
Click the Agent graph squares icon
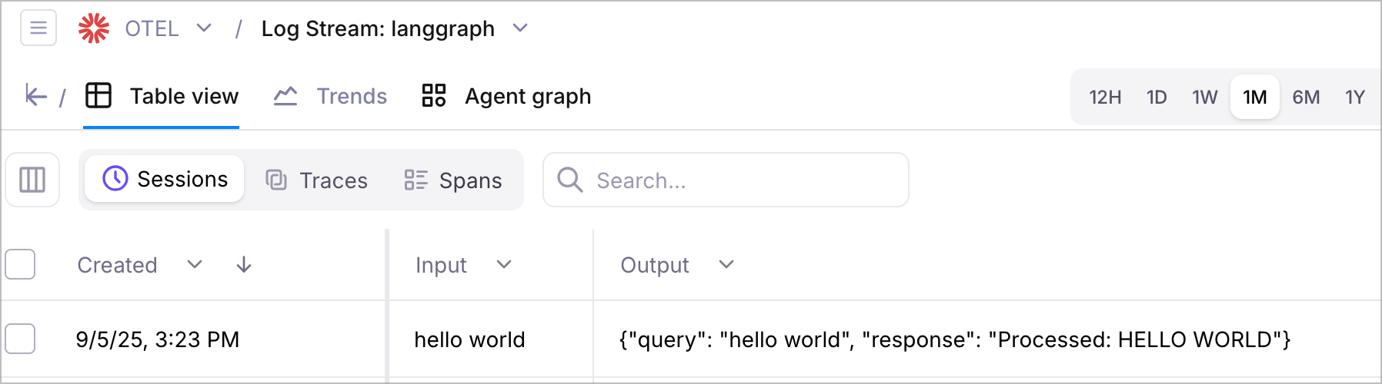(x=434, y=96)
